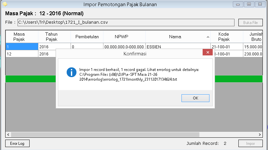The width and height of the screenshot is (268, 150).
Task: Click the Kode Pajak column header
Action: [227, 37]
